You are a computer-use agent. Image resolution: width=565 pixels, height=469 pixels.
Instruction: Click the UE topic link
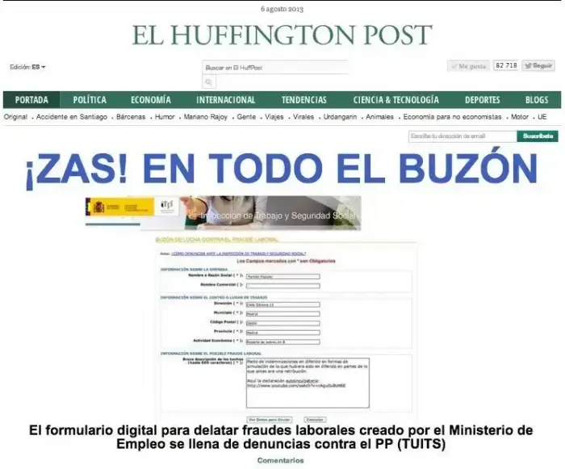point(542,117)
